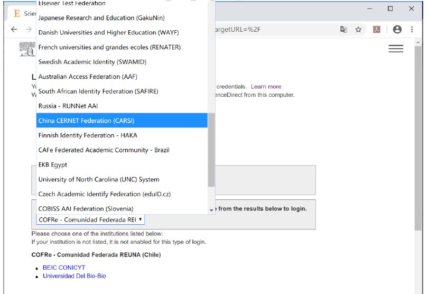The image size is (428, 294).
Task: Pick University of North Carolina (UNC) System
Action: [x=122, y=179]
